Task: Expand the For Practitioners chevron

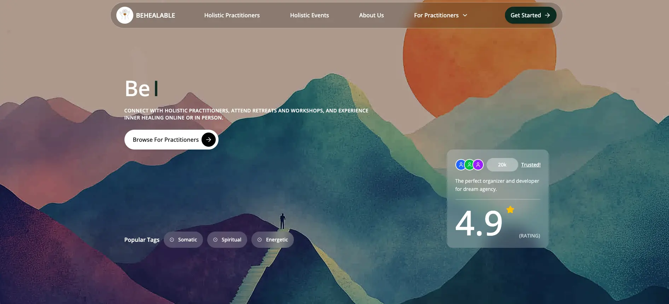Action: 465,15
